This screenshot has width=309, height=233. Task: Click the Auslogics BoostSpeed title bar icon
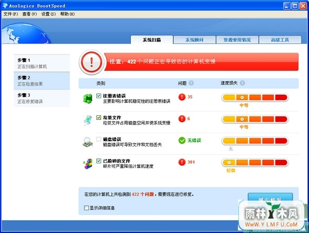5,6
